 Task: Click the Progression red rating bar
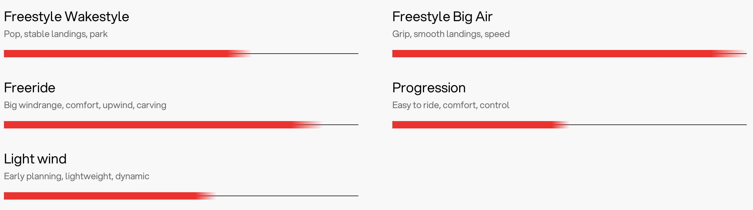(480, 125)
